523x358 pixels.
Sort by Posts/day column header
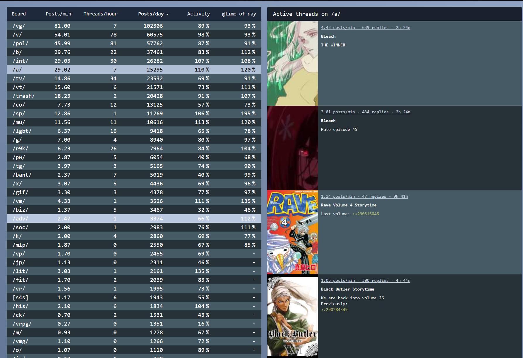tap(151, 14)
